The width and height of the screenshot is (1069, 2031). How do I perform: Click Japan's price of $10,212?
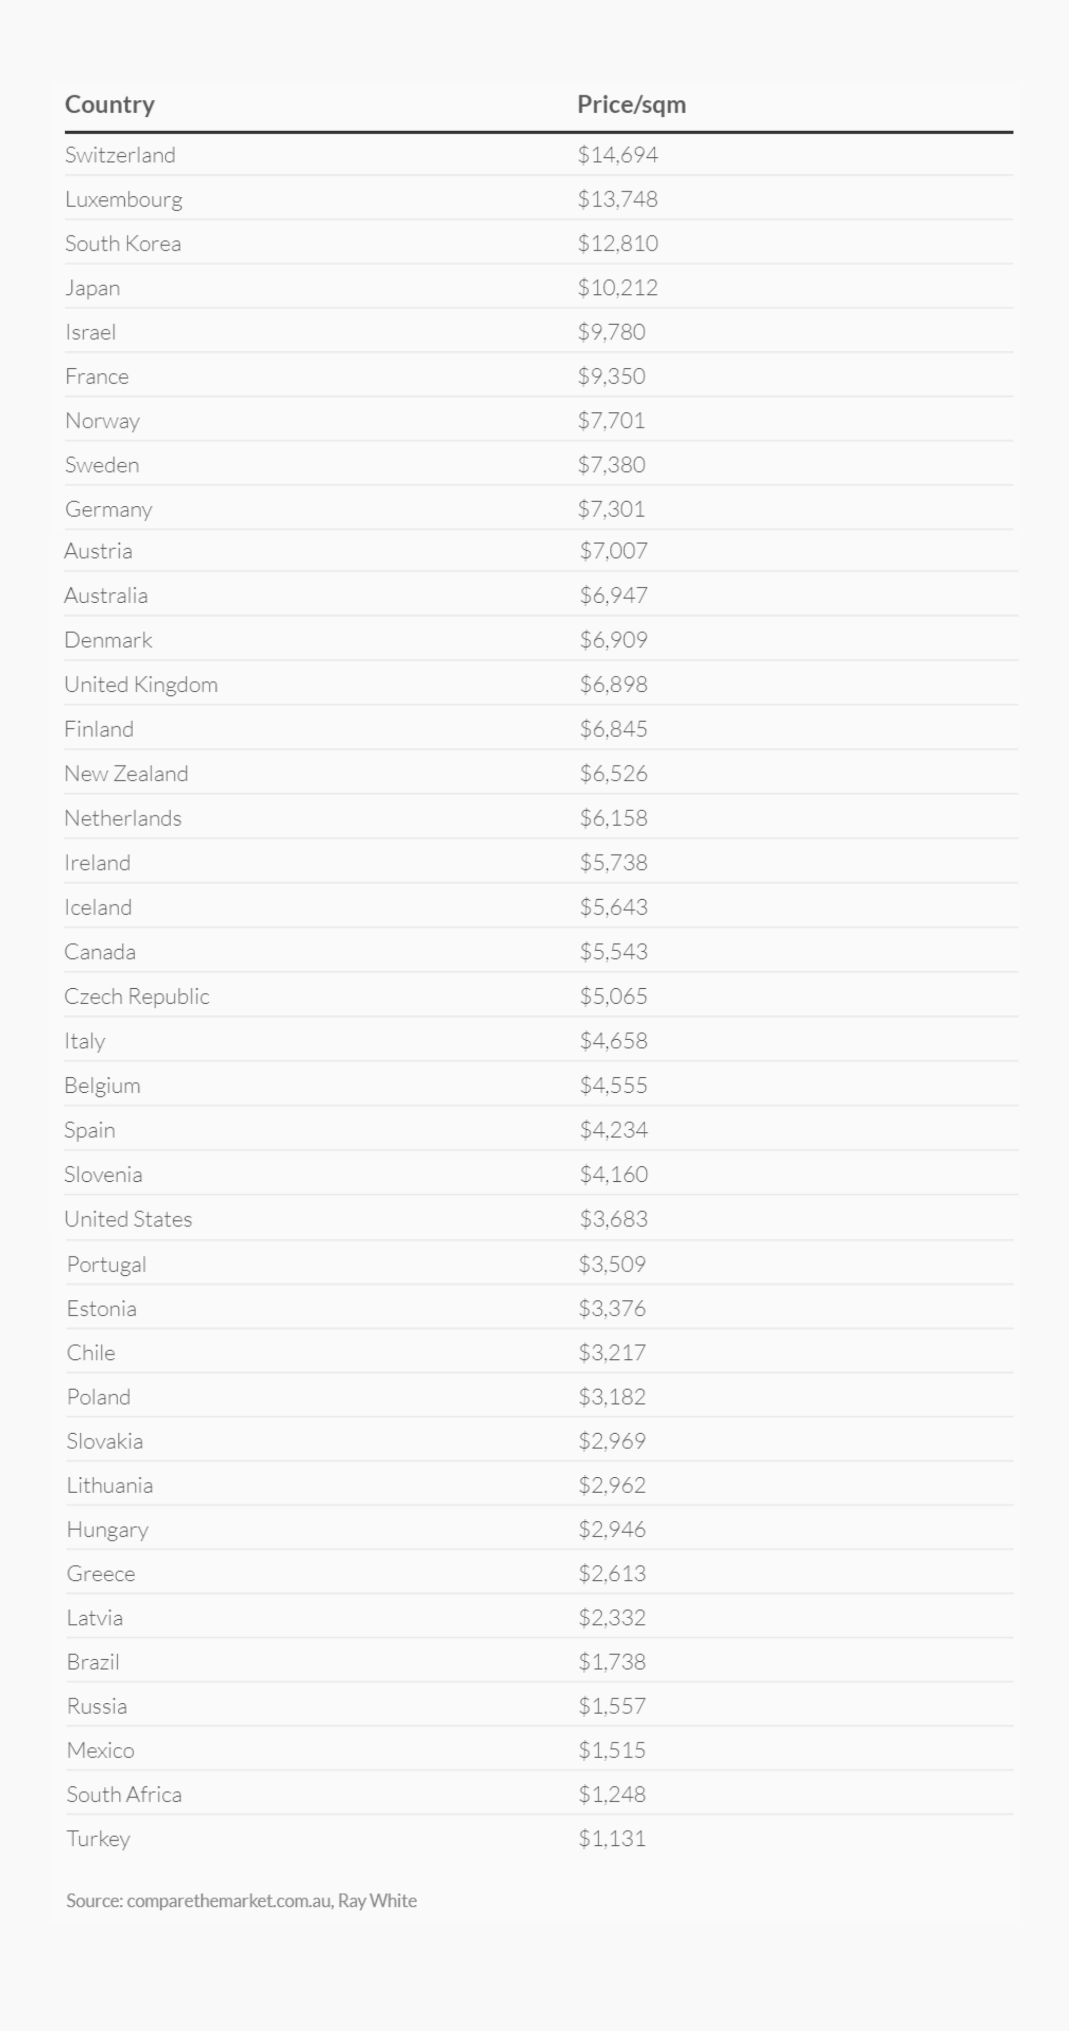(x=617, y=288)
